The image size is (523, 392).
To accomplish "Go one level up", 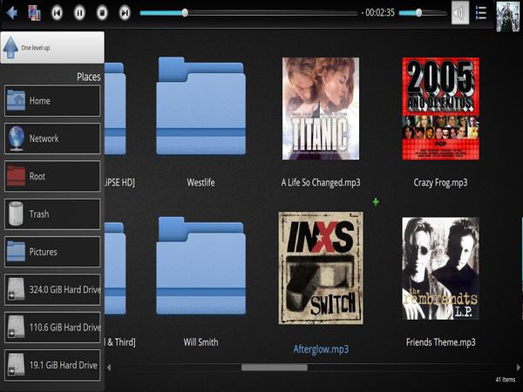I will 52,47.
